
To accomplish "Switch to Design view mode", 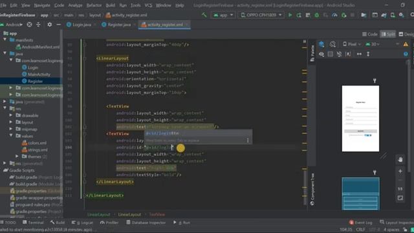I will point(406,34).
